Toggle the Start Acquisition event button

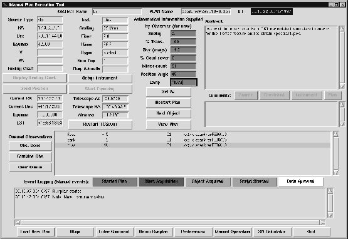[x=161, y=181]
